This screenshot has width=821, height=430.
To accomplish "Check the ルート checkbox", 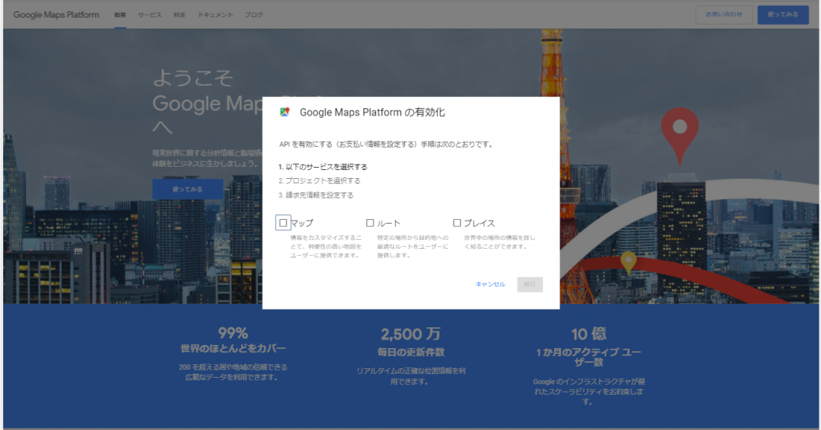I will 370,223.
